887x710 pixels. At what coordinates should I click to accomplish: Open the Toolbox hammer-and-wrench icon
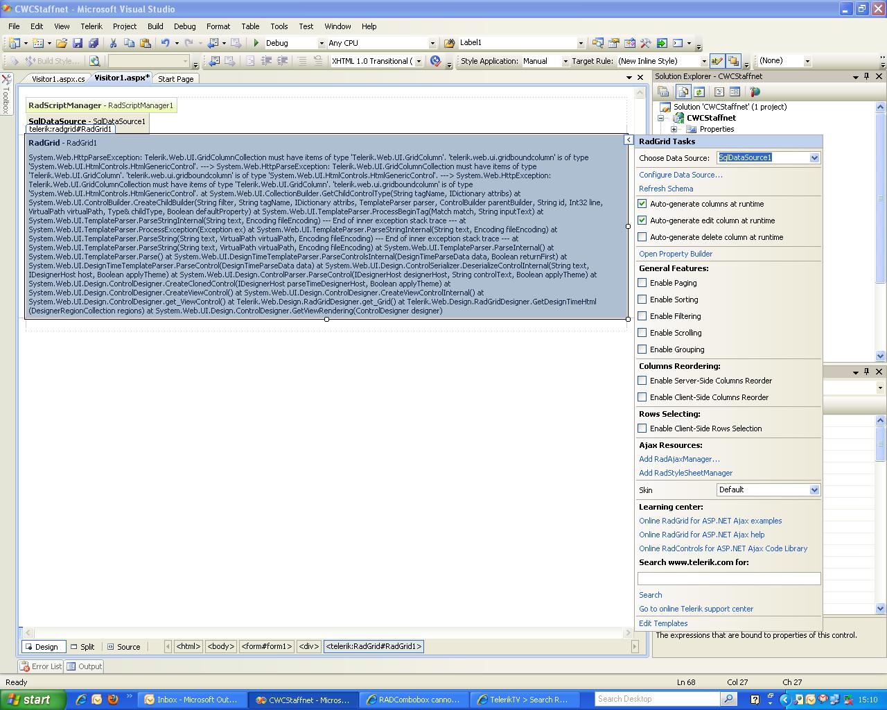[x=645, y=43]
